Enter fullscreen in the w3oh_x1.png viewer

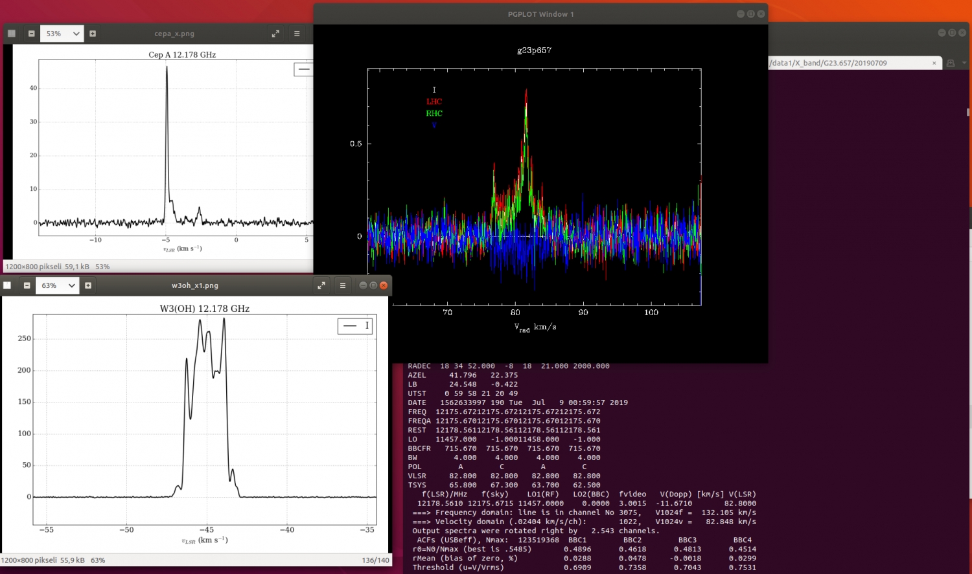pos(321,285)
